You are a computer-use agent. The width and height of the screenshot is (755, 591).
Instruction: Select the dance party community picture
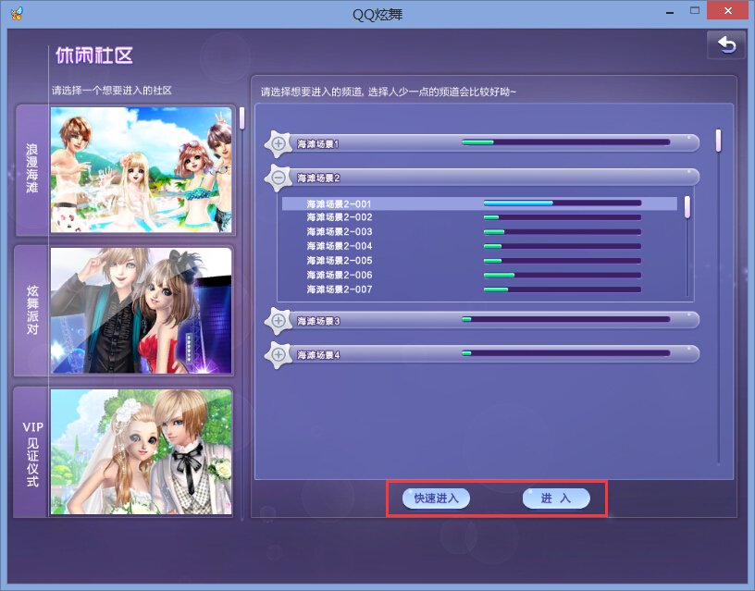pos(141,311)
